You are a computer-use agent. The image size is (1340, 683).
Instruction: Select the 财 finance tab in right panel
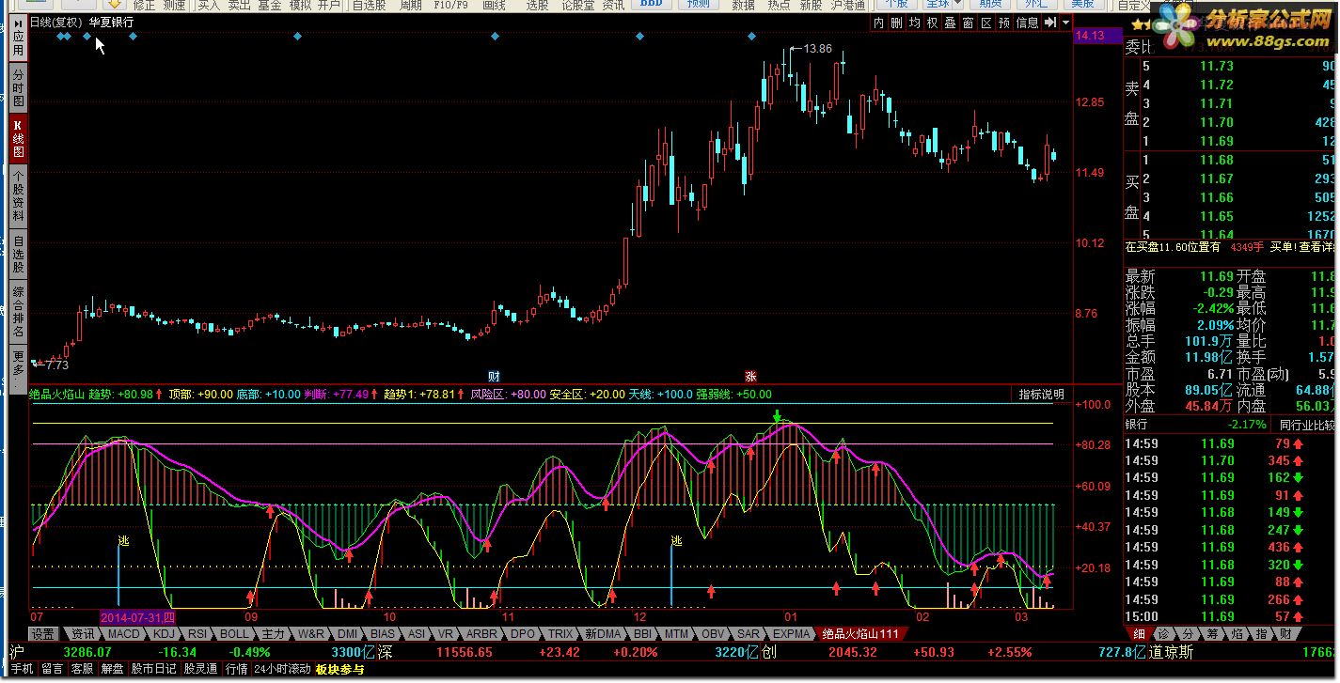[1285, 634]
